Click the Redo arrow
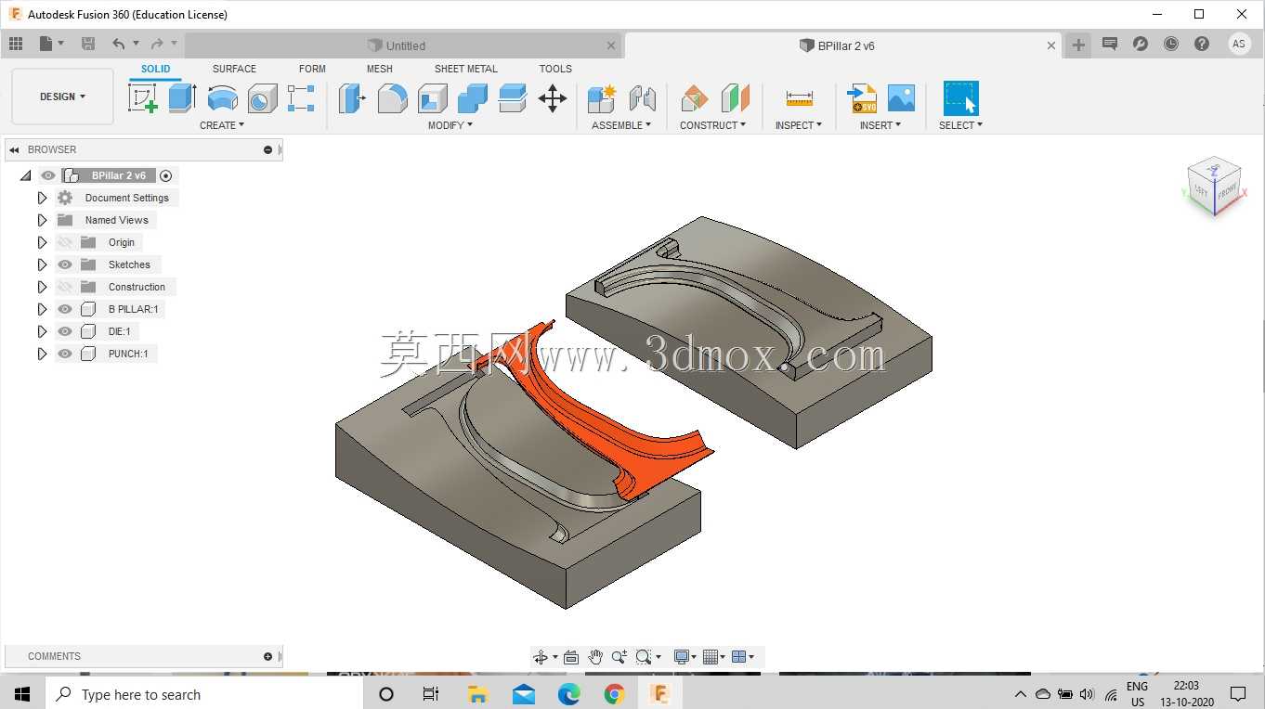Image resolution: width=1265 pixels, height=709 pixels. pyautogui.click(x=157, y=44)
